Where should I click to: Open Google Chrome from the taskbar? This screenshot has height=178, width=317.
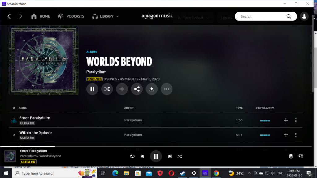click(216, 173)
